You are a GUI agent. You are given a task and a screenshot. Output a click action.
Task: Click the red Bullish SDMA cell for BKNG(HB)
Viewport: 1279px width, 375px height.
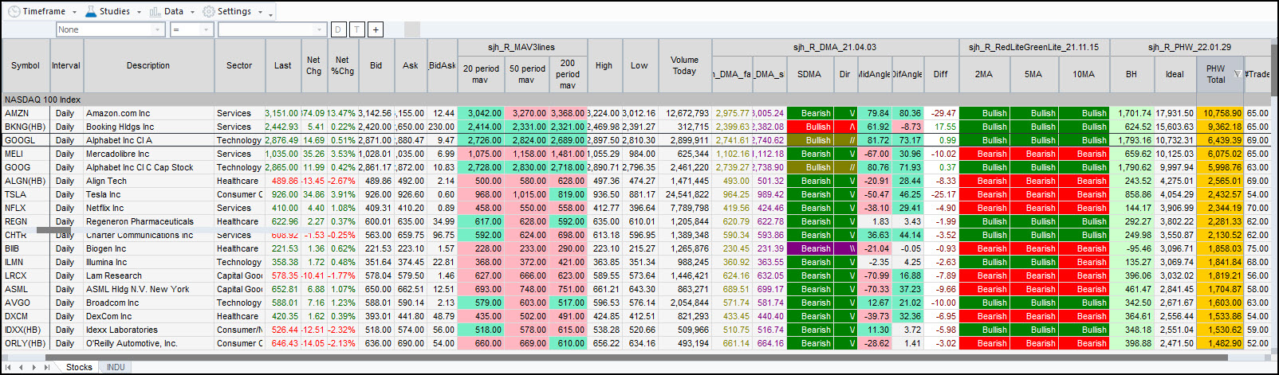[x=809, y=127]
